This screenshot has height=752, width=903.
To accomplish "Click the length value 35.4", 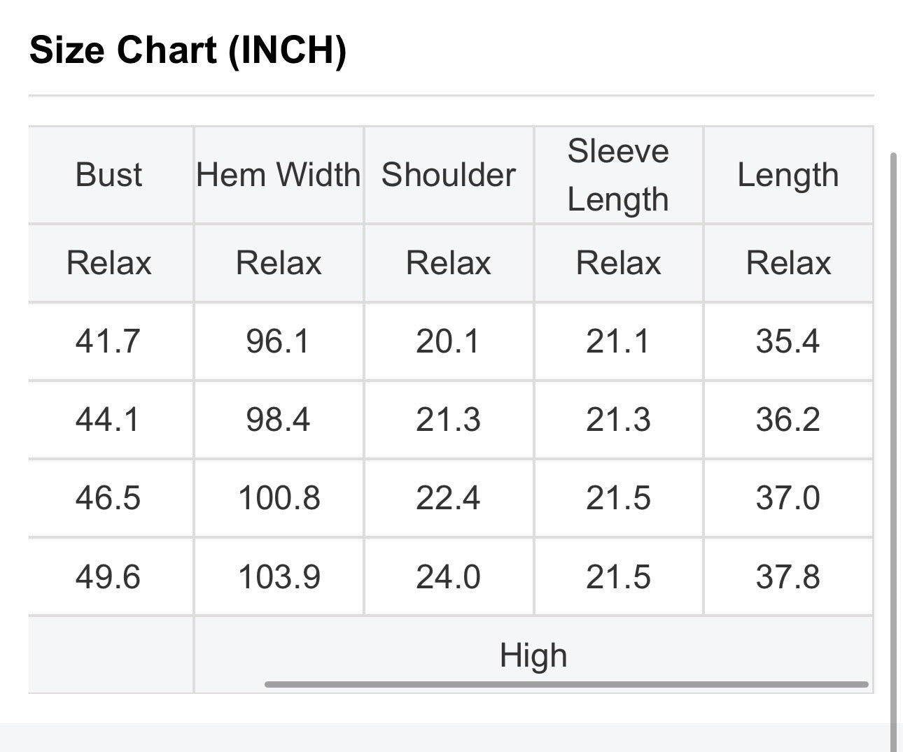I will [788, 341].
